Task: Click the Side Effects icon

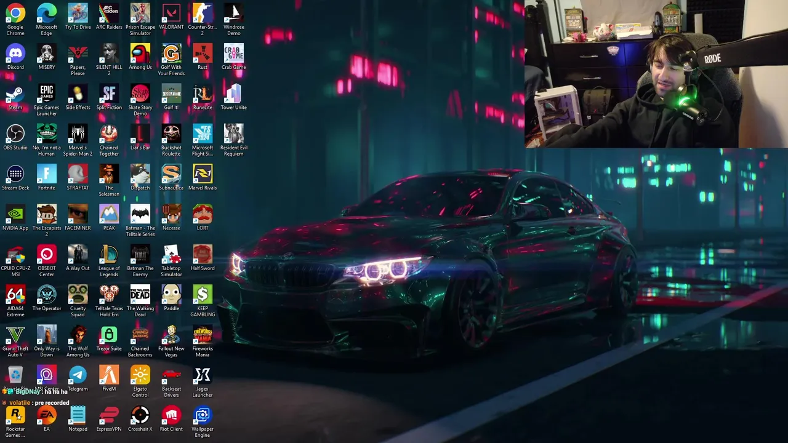Action: (78, 94)
